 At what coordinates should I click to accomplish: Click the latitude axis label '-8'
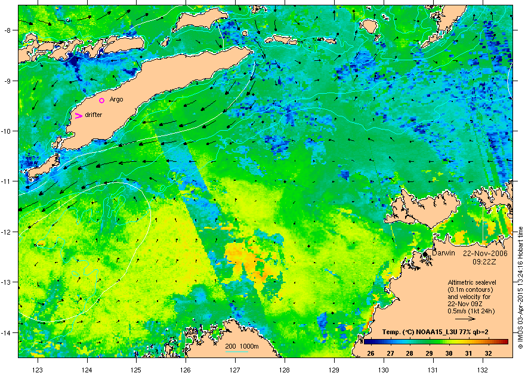point(8,30)
